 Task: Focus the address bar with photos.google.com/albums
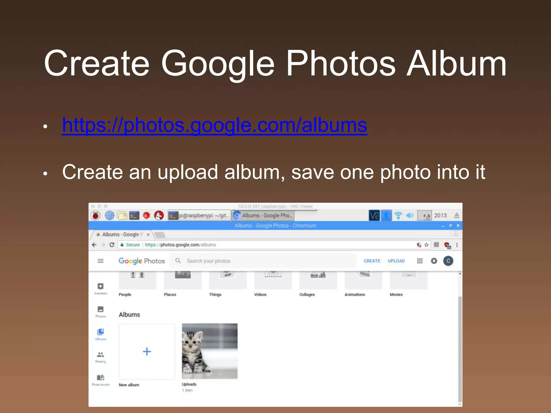point(274,245)
